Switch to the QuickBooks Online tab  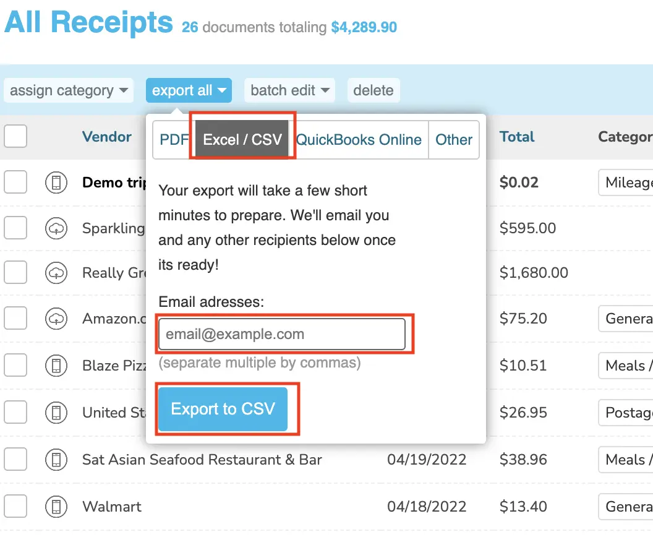(359, 140)
